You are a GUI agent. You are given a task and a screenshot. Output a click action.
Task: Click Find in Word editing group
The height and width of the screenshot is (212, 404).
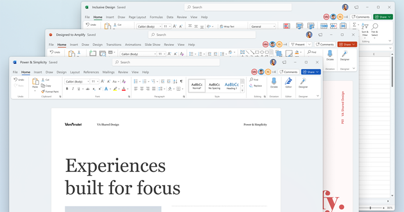coord(254,80)
